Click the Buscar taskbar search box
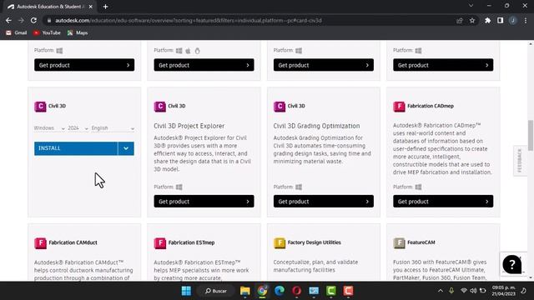 click(216, 291)
